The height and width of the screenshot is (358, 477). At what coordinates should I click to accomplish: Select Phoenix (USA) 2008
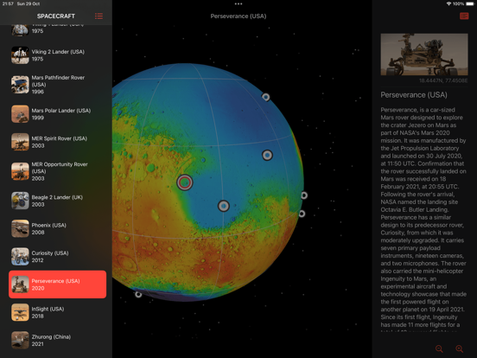(58, 228)
